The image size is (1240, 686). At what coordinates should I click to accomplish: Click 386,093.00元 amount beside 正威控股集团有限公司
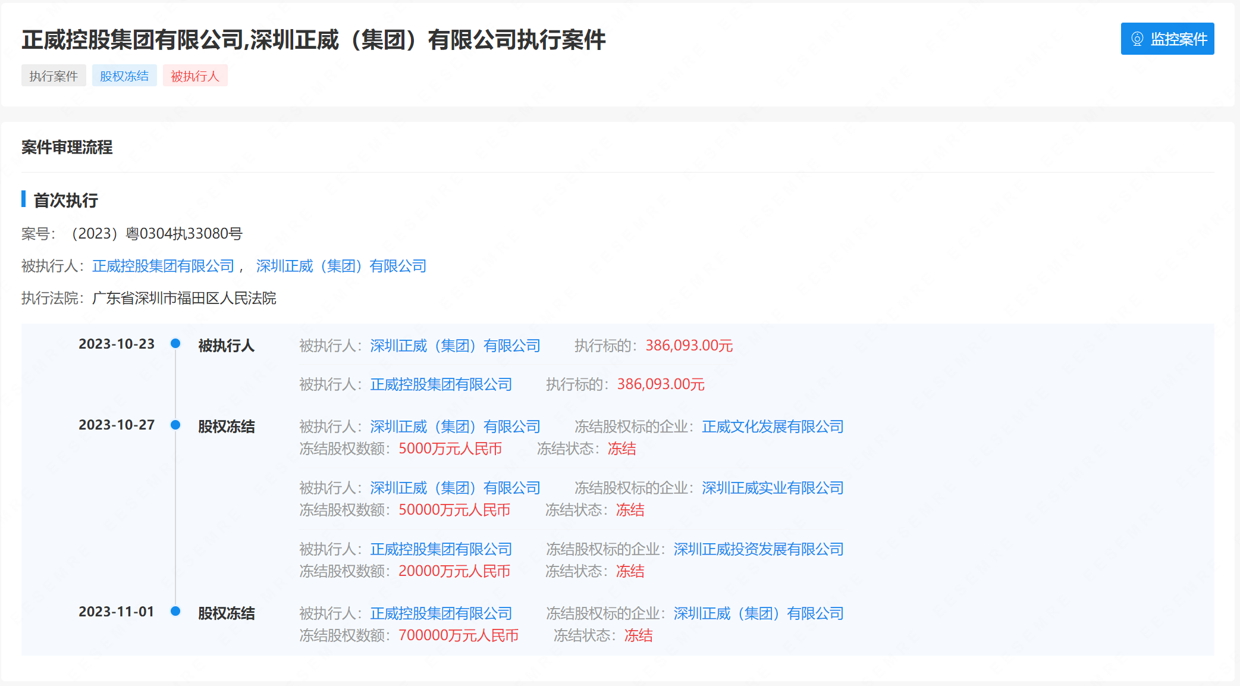coord(661,384)
